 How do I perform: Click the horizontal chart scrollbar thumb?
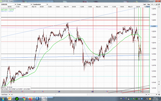click(x=56, y=95)
